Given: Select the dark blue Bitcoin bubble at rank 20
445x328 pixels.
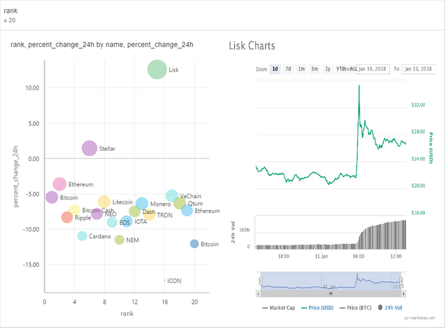Looking at the screenshot, I should click(194, 244).
